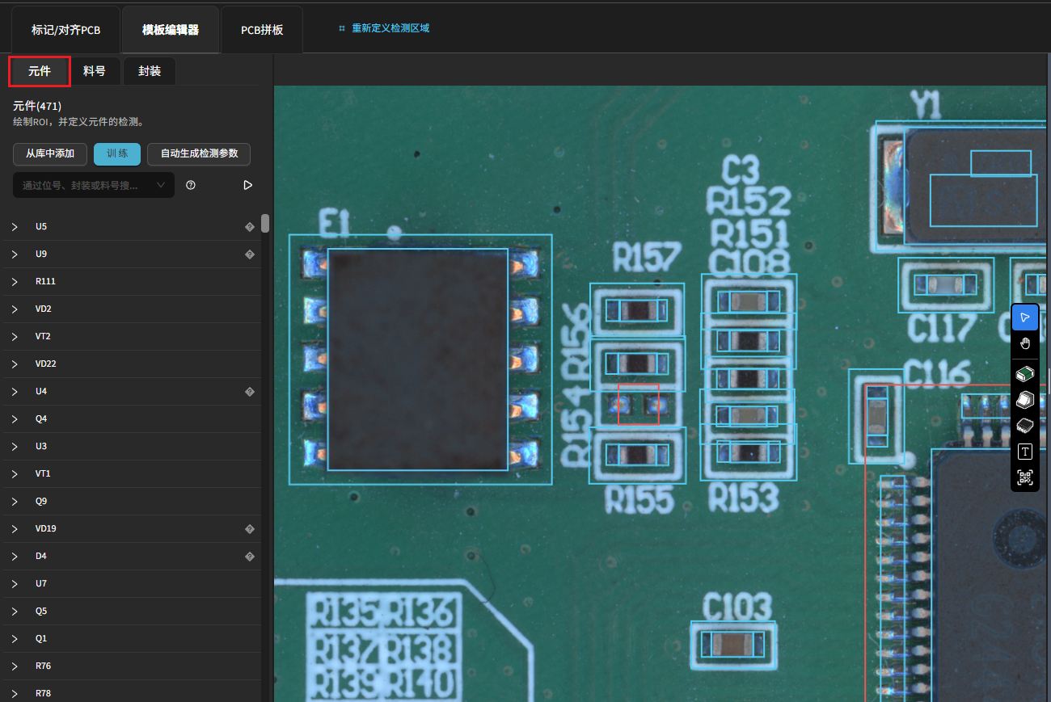The height and width of the screenshot is (702, 1051).
Task: Switch to the 料号 tab
Action: (95, 71)
